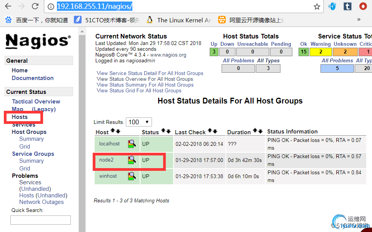Open Service Groups in the sidebar
The image size is (372, 232).
[x=33, y=154]
